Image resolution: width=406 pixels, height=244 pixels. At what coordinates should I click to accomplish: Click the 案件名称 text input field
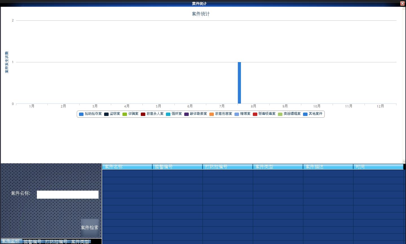pyautogui.click(x=68, y=195)
